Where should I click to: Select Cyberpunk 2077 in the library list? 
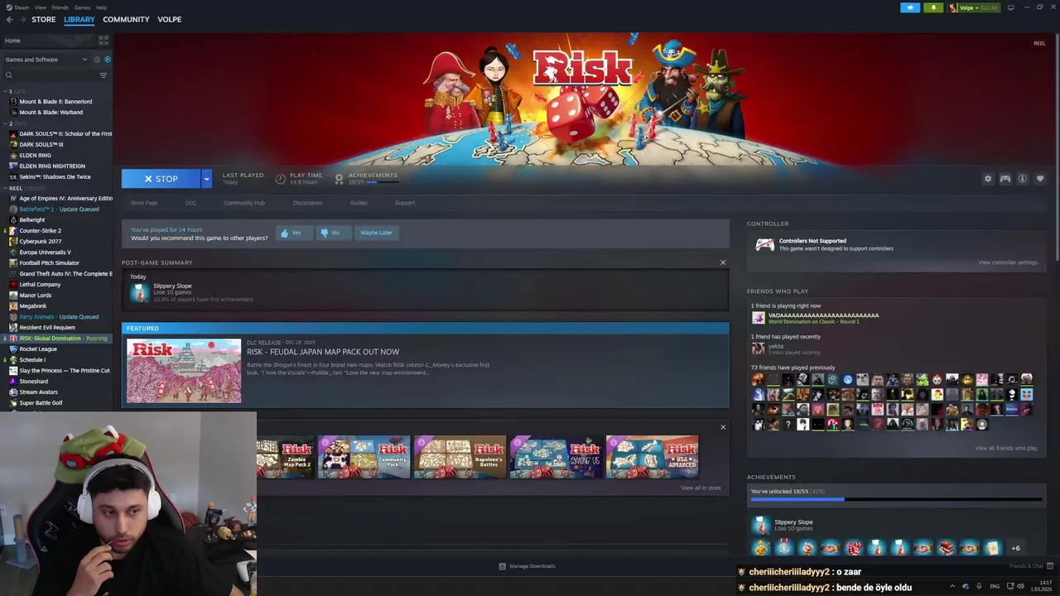[41, 242]
